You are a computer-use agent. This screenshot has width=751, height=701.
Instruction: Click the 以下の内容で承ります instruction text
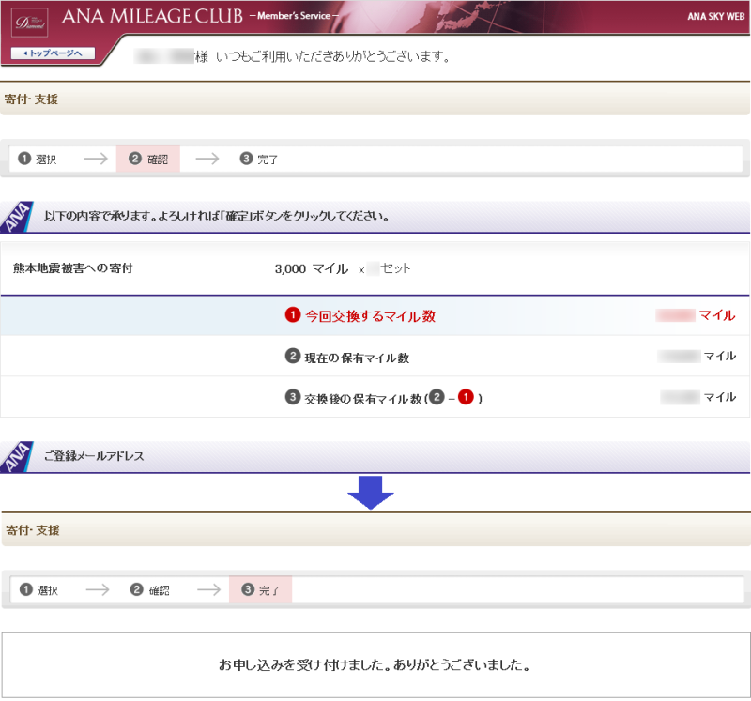(x=217, y=216)
